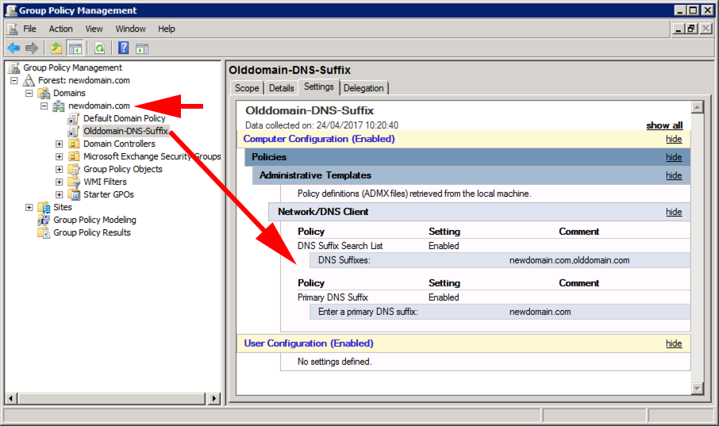
Task: Open the Action menu
Action: 60,29
